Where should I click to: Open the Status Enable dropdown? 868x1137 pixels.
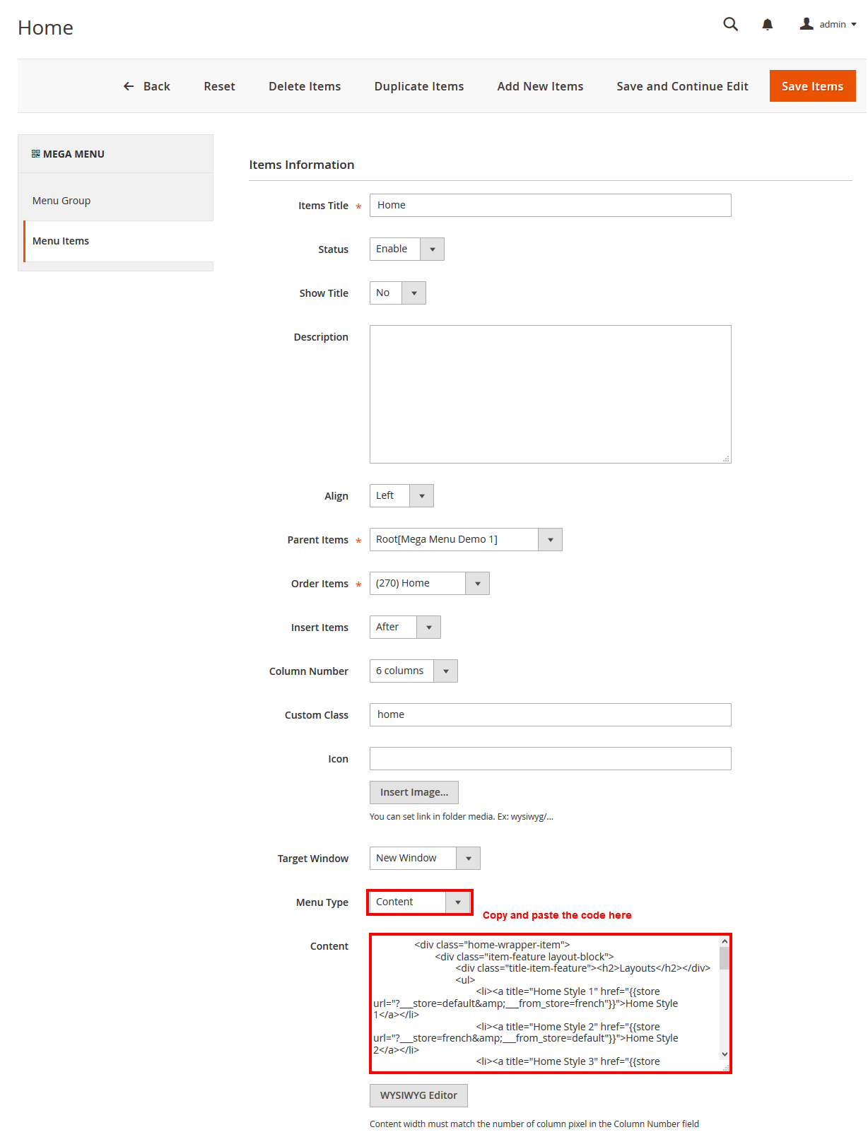pyautogui.click(x=406, y=249)
